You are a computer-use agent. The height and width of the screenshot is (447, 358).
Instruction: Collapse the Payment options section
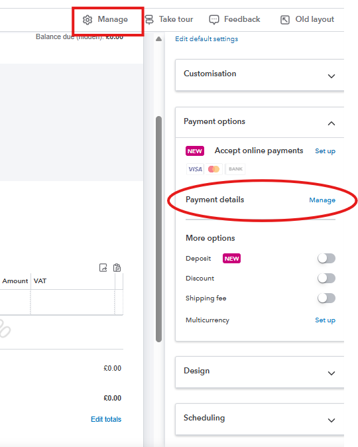331,123
